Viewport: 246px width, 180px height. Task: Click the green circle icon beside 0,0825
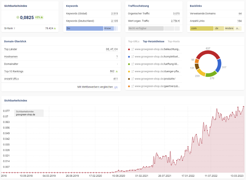click(18, 17)
